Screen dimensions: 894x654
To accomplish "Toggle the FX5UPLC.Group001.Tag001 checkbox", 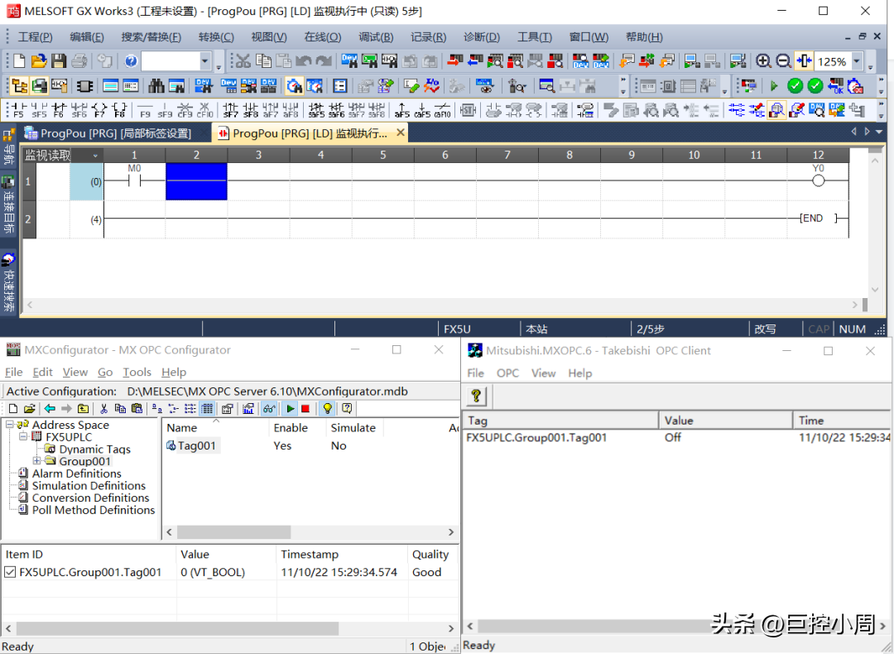I will [10, 572].
